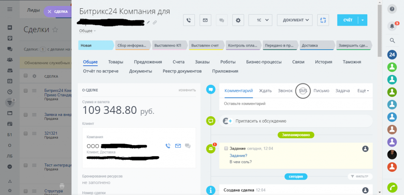Toggle select-all checkbox in deals list header
Screen dimensions: 404x195
click(26, 76)
